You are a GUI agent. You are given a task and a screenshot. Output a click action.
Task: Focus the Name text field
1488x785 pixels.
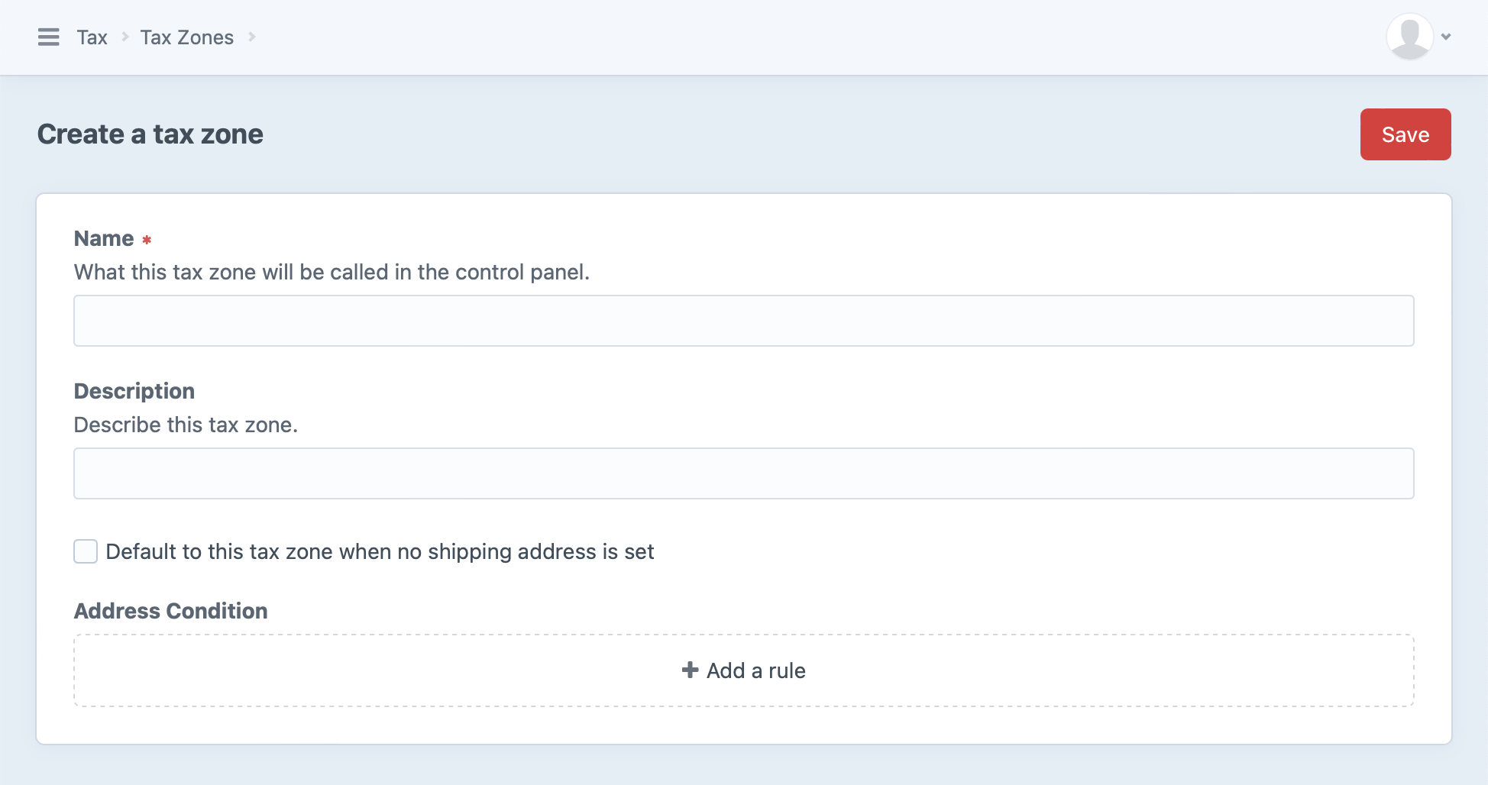tap(743, 321)
